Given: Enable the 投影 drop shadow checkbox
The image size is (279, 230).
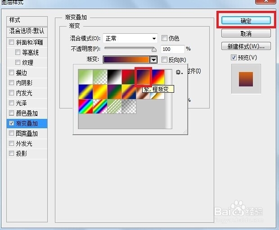Looking at the screenshot, I should pyautogui.click(x=11, y=153).
